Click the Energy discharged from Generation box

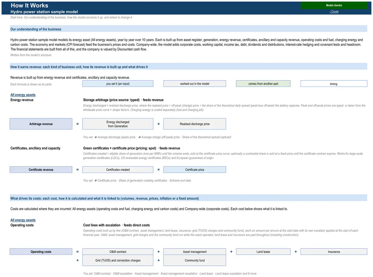[118, 124]
